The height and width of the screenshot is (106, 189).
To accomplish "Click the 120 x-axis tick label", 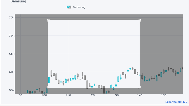I will point(92,95).
